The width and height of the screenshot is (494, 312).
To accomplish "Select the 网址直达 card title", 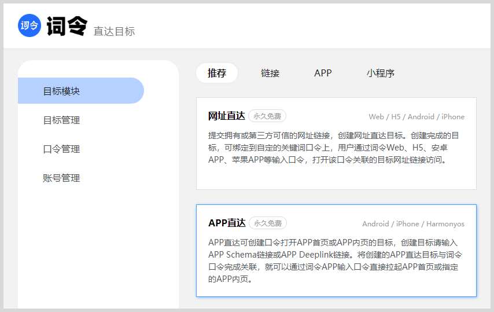I will (x=227, y=116).
